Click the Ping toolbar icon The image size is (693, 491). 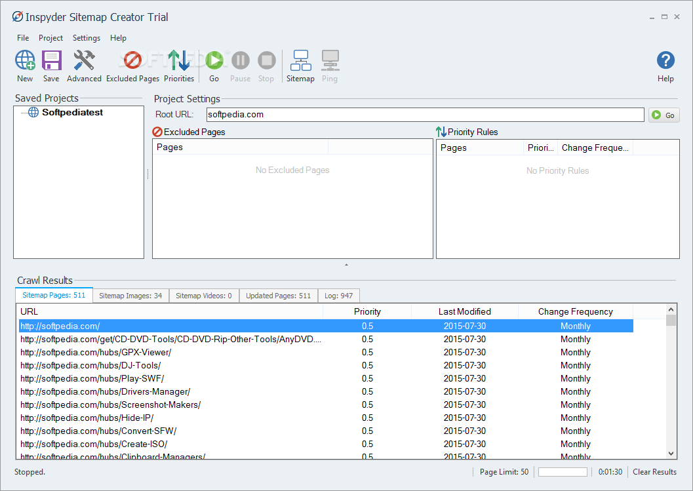(x=330, y=66)
